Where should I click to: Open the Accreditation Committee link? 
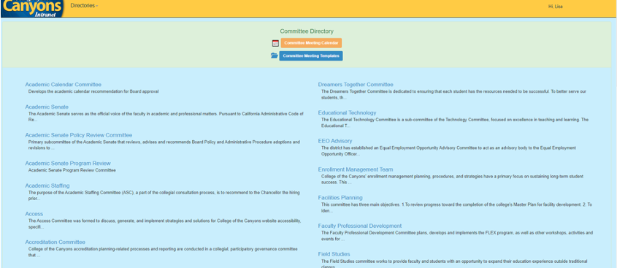pos(55,242)
